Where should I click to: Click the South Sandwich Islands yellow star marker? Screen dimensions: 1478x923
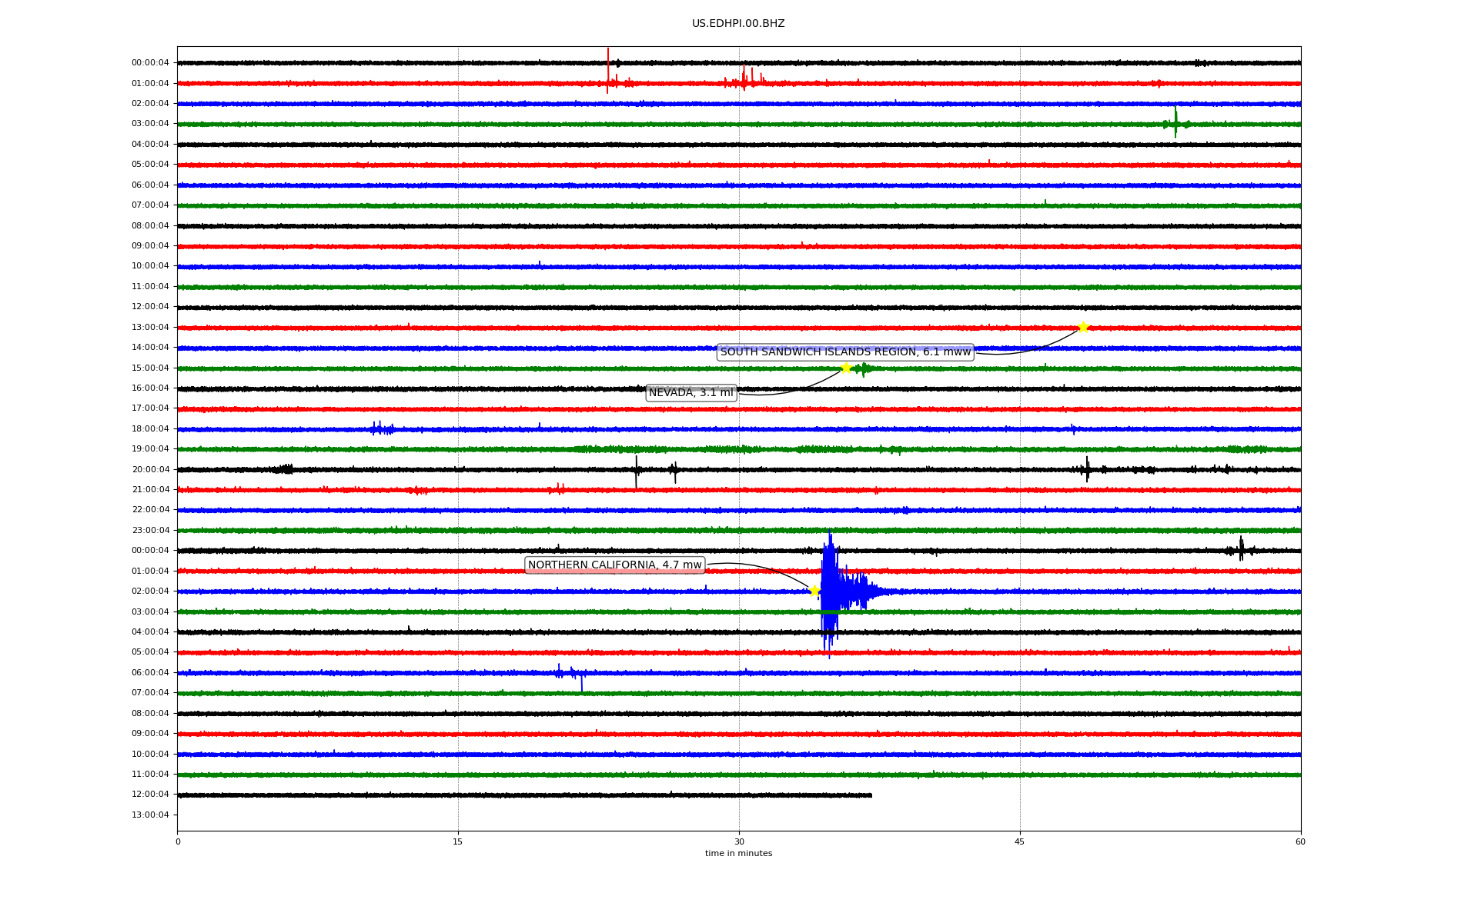[x=1083, y=327]
